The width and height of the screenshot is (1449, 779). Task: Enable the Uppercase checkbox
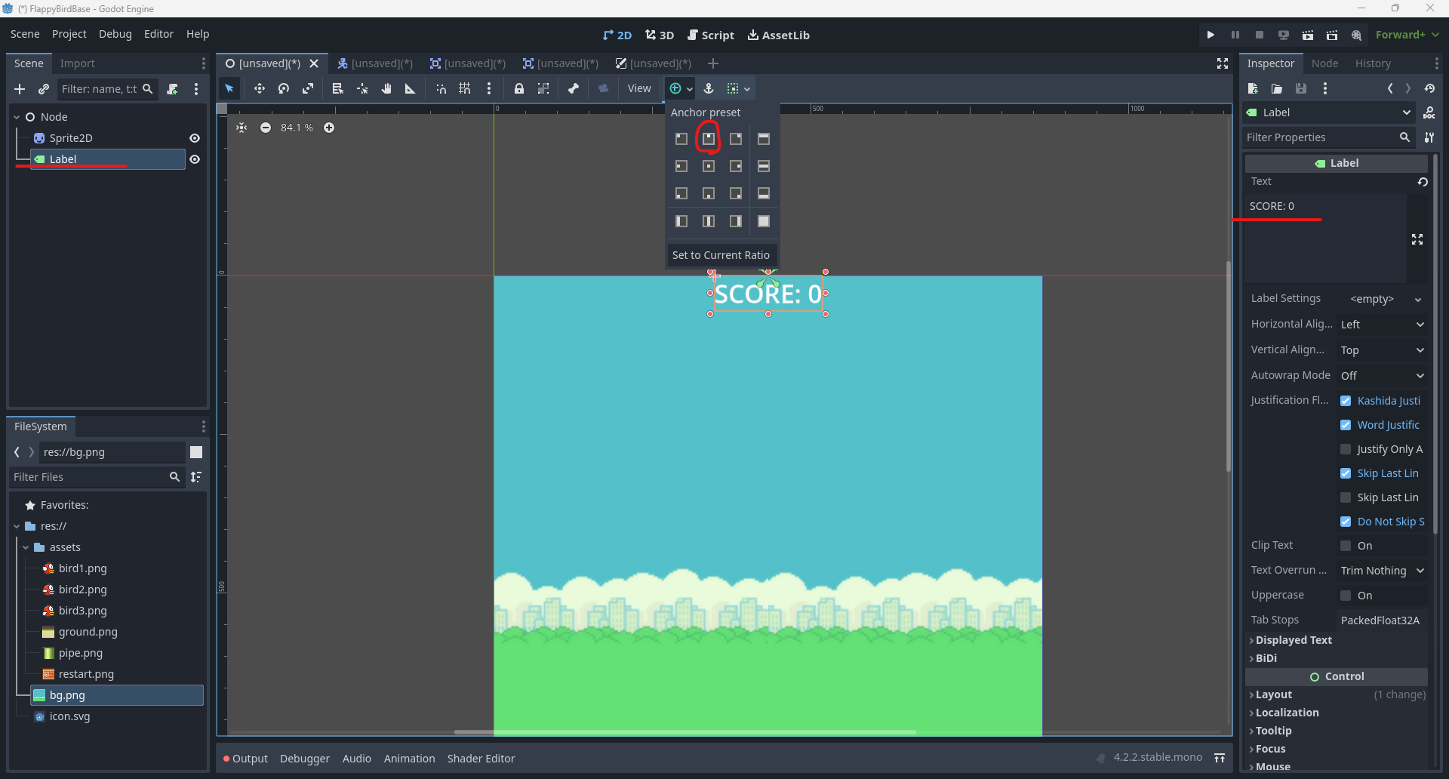click(1346, 596)
